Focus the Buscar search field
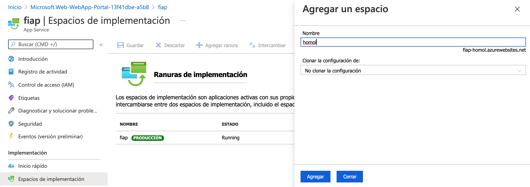This screenshot has width=530, height=187. click(x=51, y=44)
